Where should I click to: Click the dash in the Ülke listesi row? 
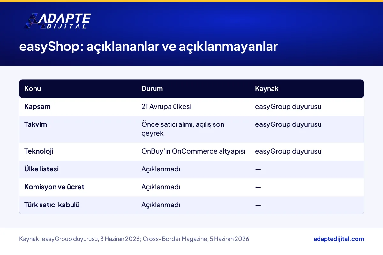click(x=258, y=169)
